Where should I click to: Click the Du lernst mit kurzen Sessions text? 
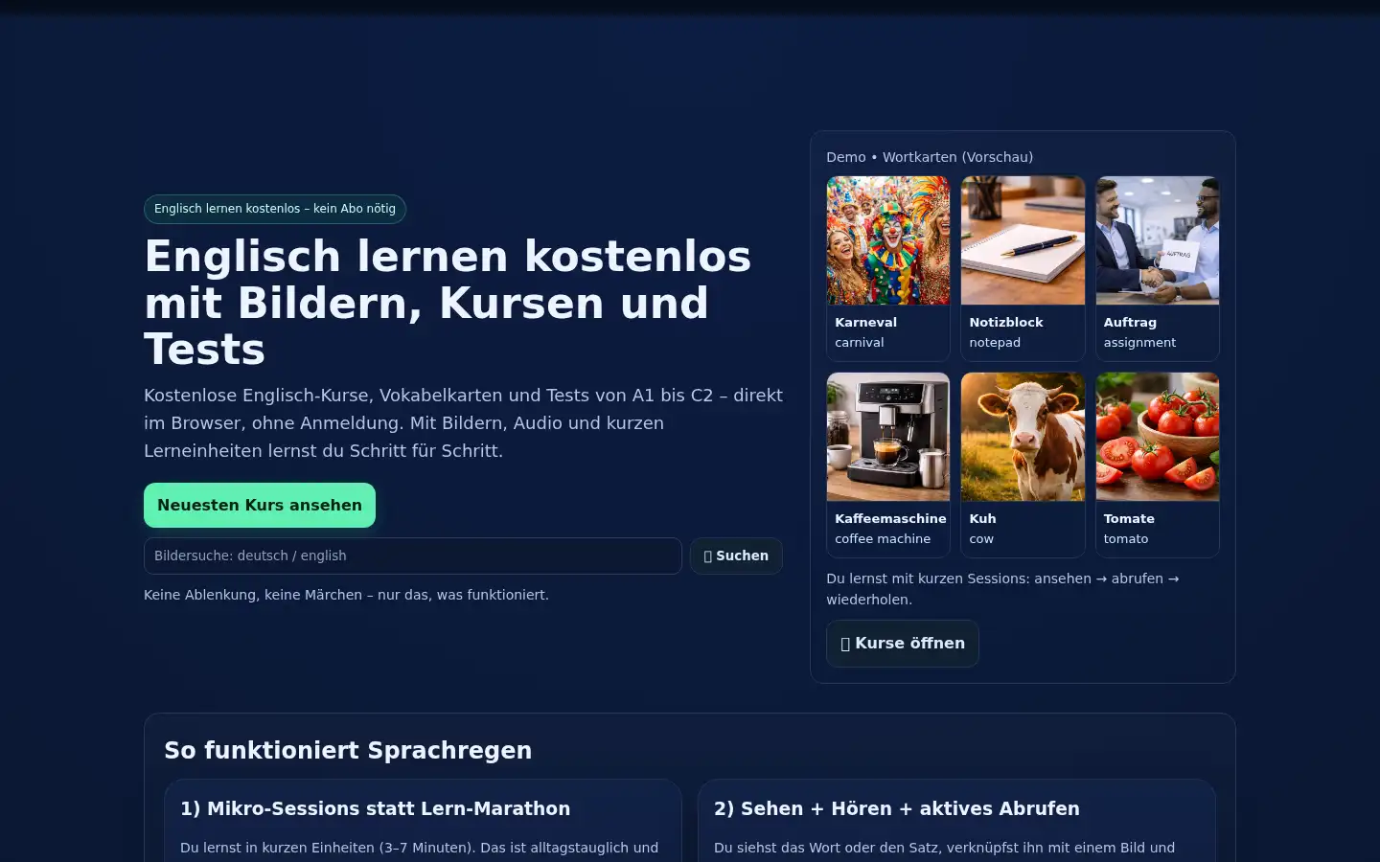[x=1002, y=589]
